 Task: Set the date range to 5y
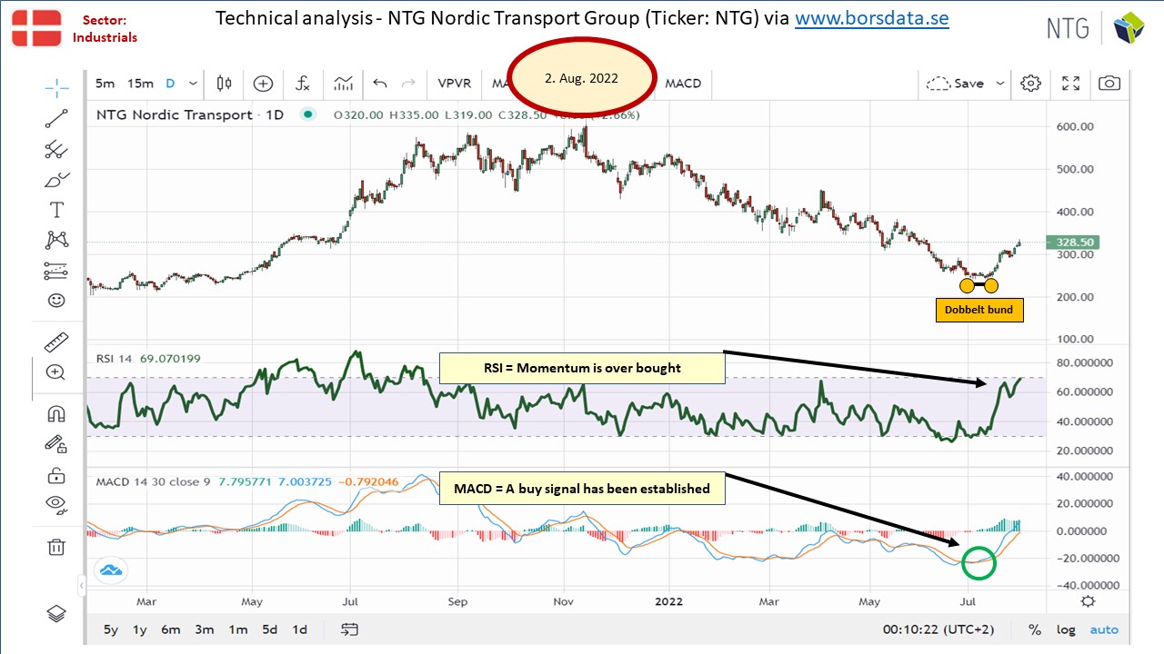click(111, 629)
